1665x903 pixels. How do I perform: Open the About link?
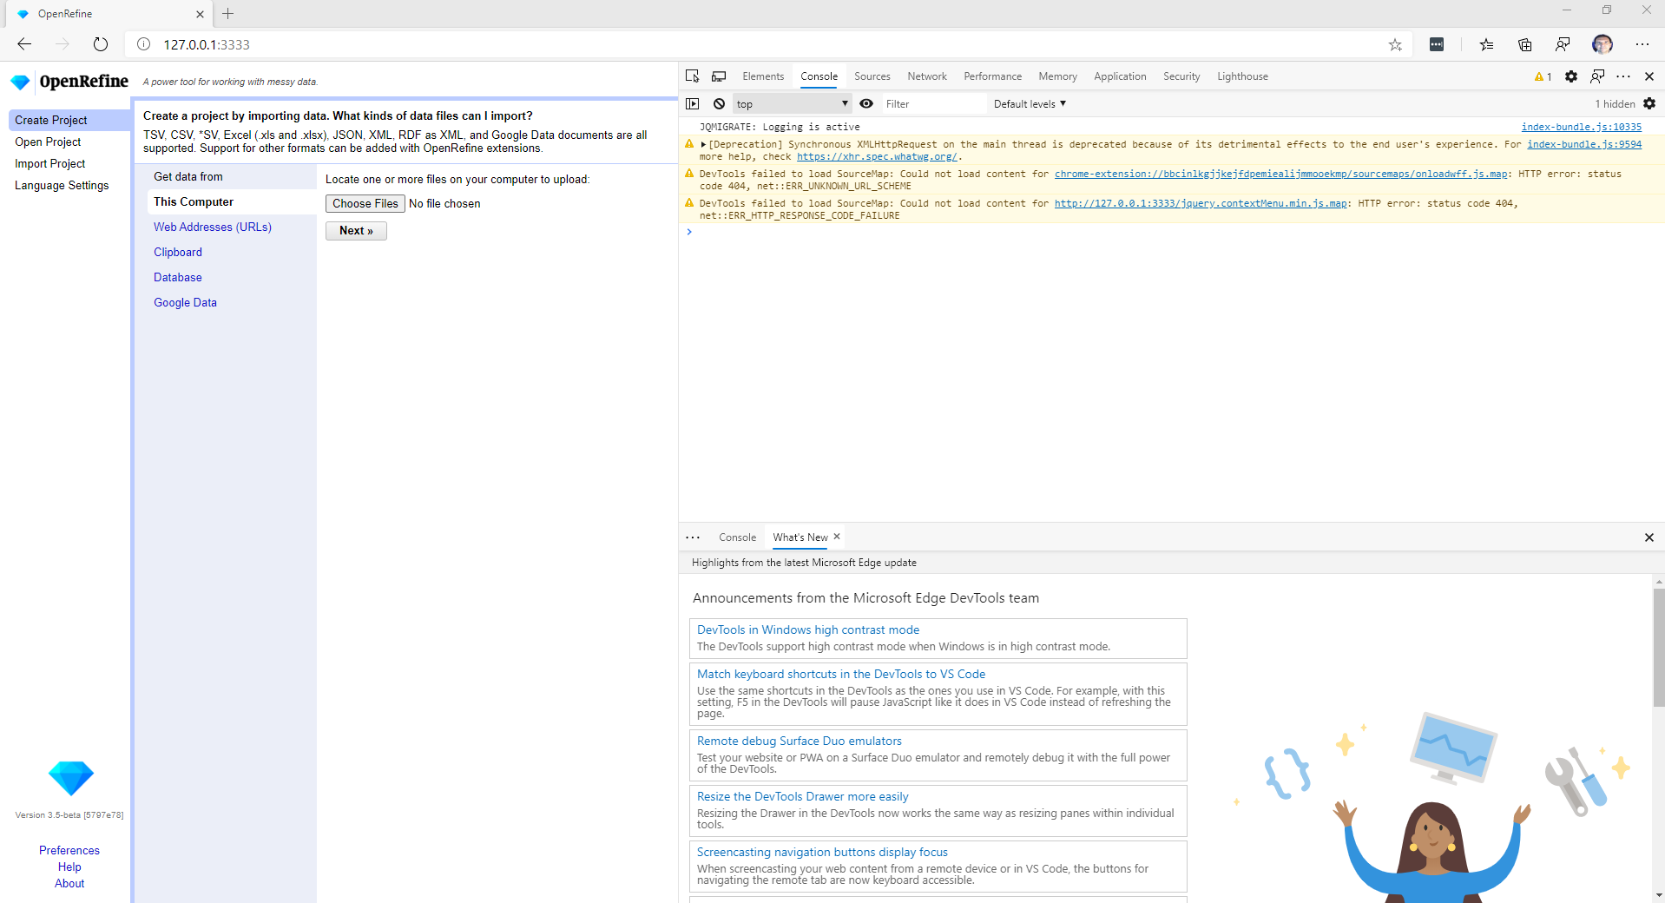pyautogui.click(x=69, y=883)
